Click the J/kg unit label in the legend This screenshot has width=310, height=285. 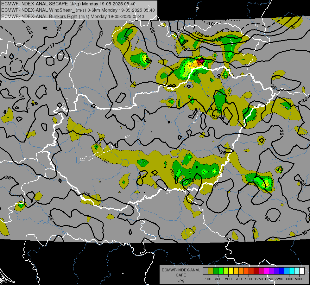pyautogui.click(x=181, y=280)
